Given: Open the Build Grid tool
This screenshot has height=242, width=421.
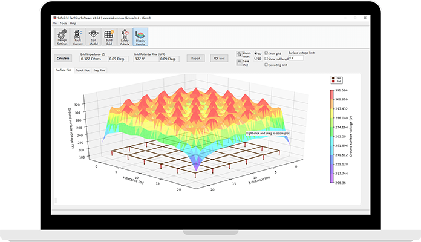Looking at the screenshot, I should click(109, 37).
